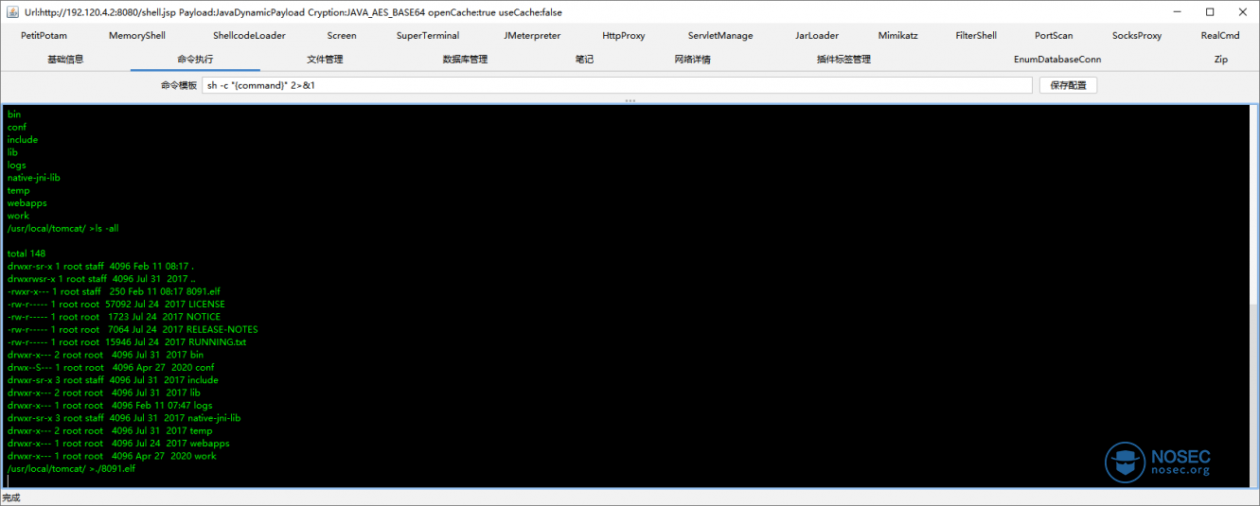This screenshot has height=506, width=1260.
Task: Click the './8091.elf' prompt line
Action: pyautogui.click(x=71, y=468)
